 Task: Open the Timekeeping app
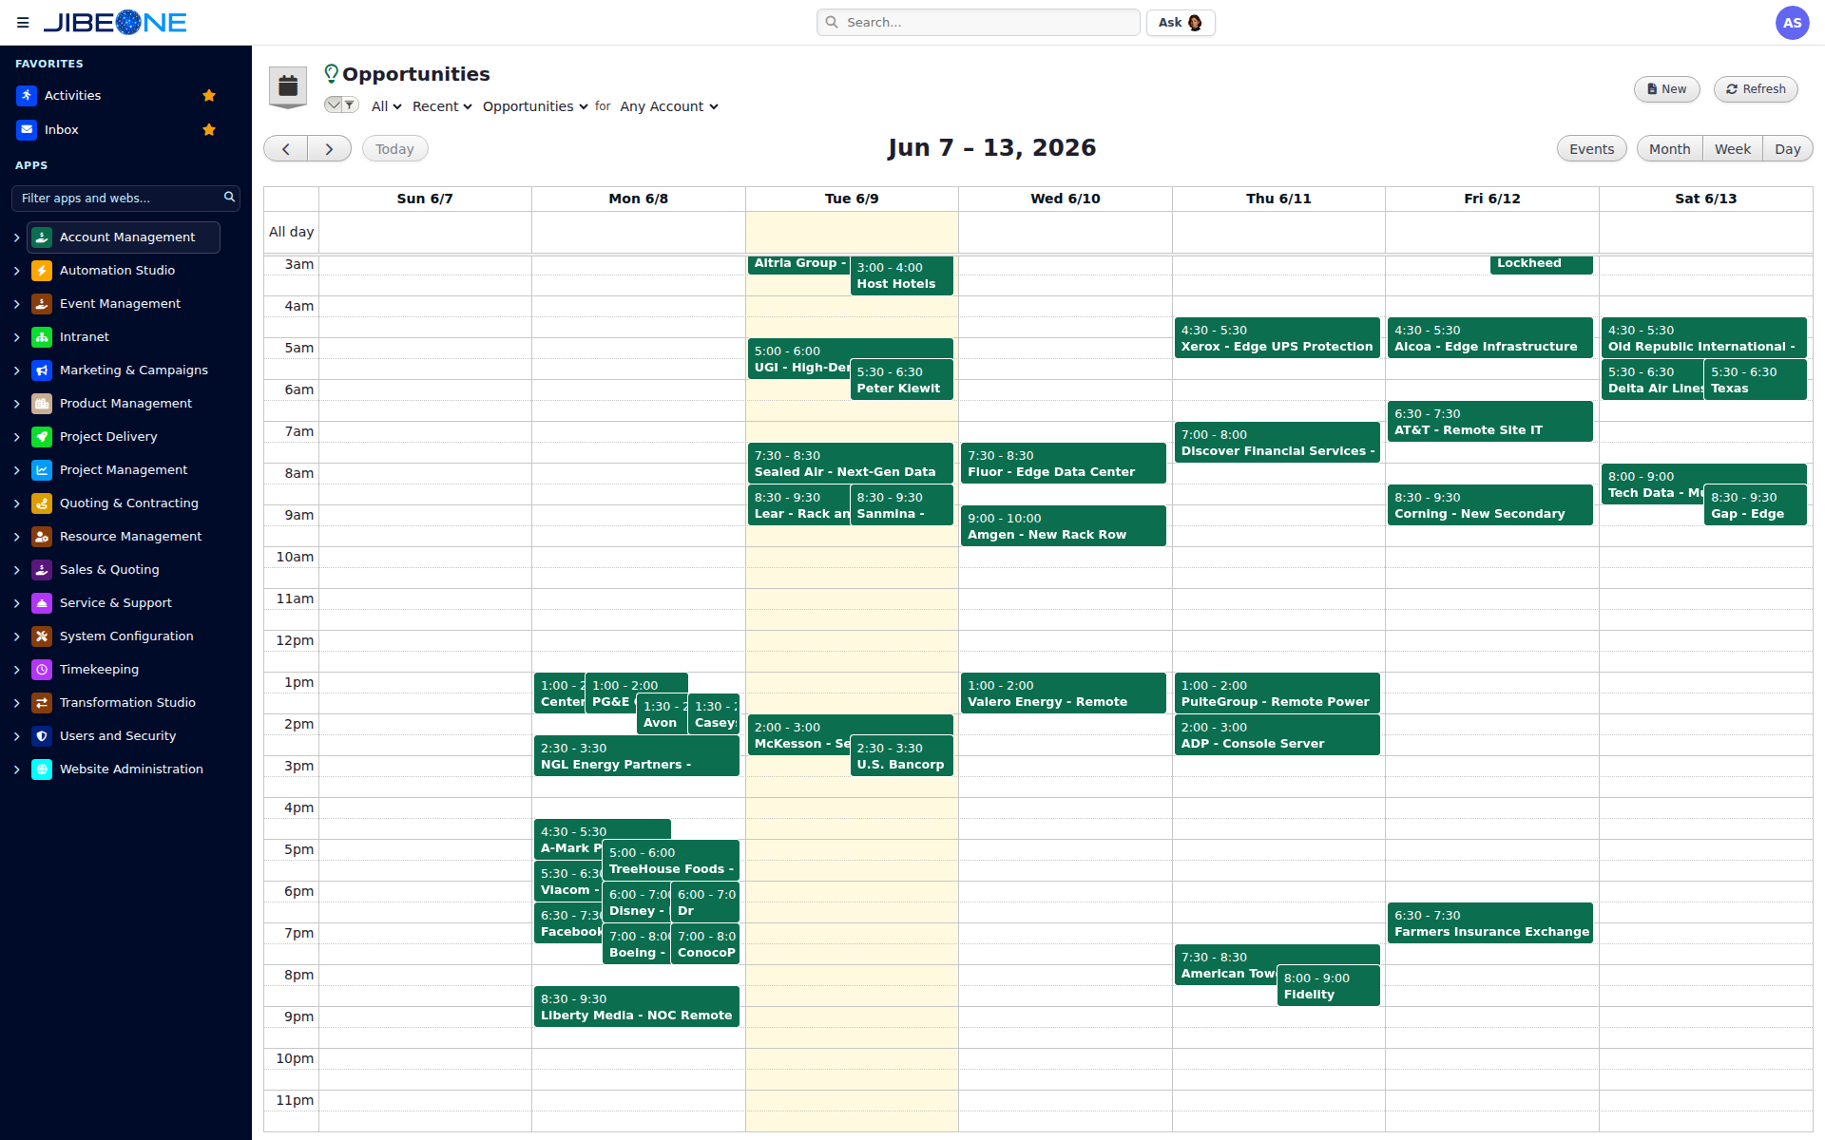point(99,670)
